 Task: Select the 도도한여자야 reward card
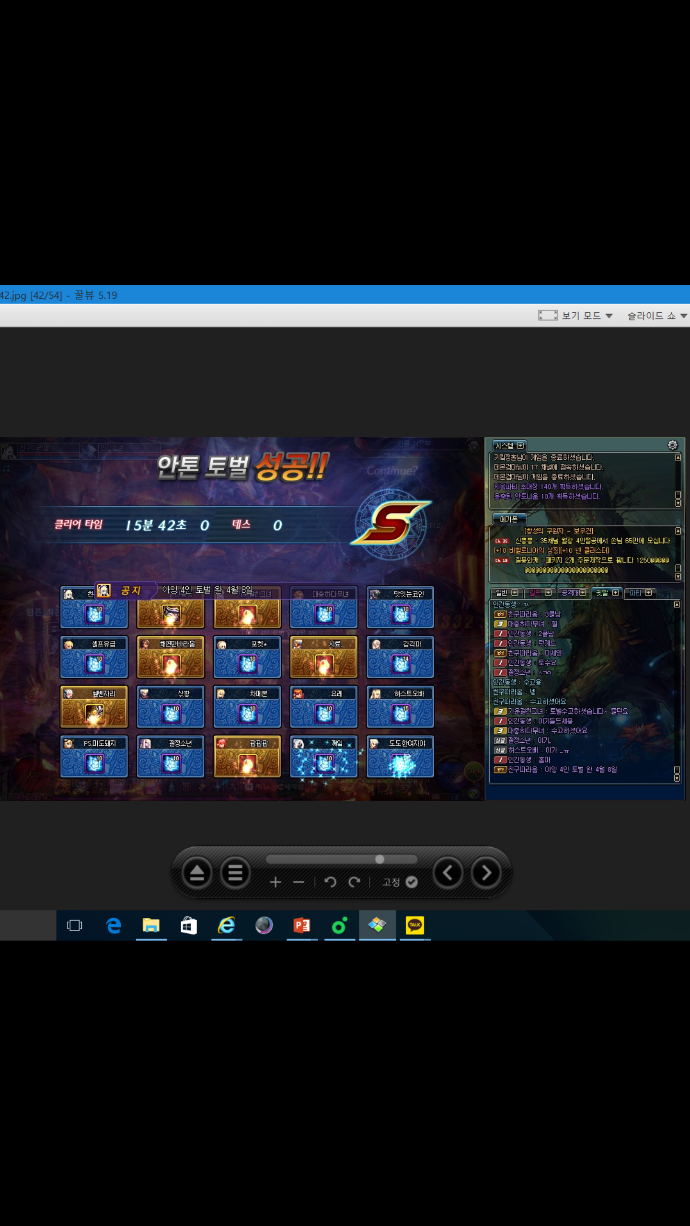tap(400, 756)
